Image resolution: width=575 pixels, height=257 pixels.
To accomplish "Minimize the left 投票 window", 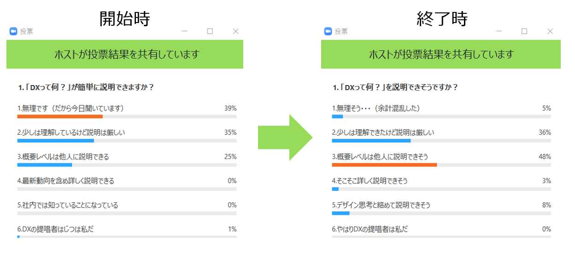I will click(x=184, y=31).
